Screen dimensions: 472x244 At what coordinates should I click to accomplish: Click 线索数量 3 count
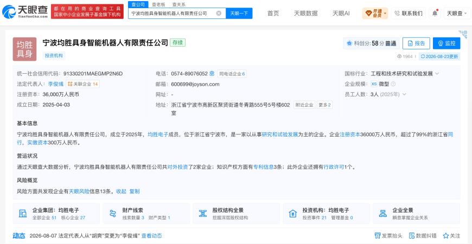[x=133, y=217]
